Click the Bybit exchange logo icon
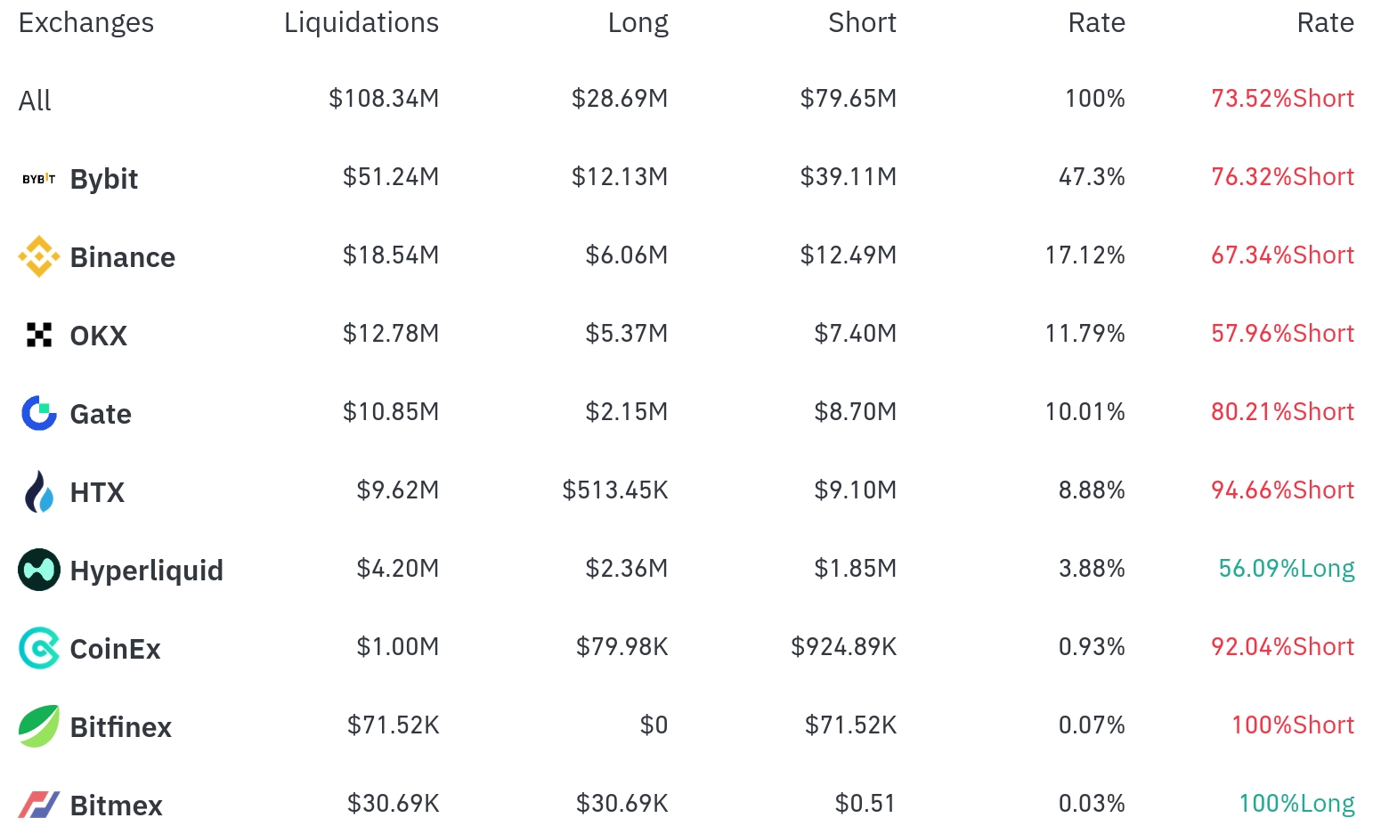The height and width of the screenshot is (826, 1373). point(38,179)
